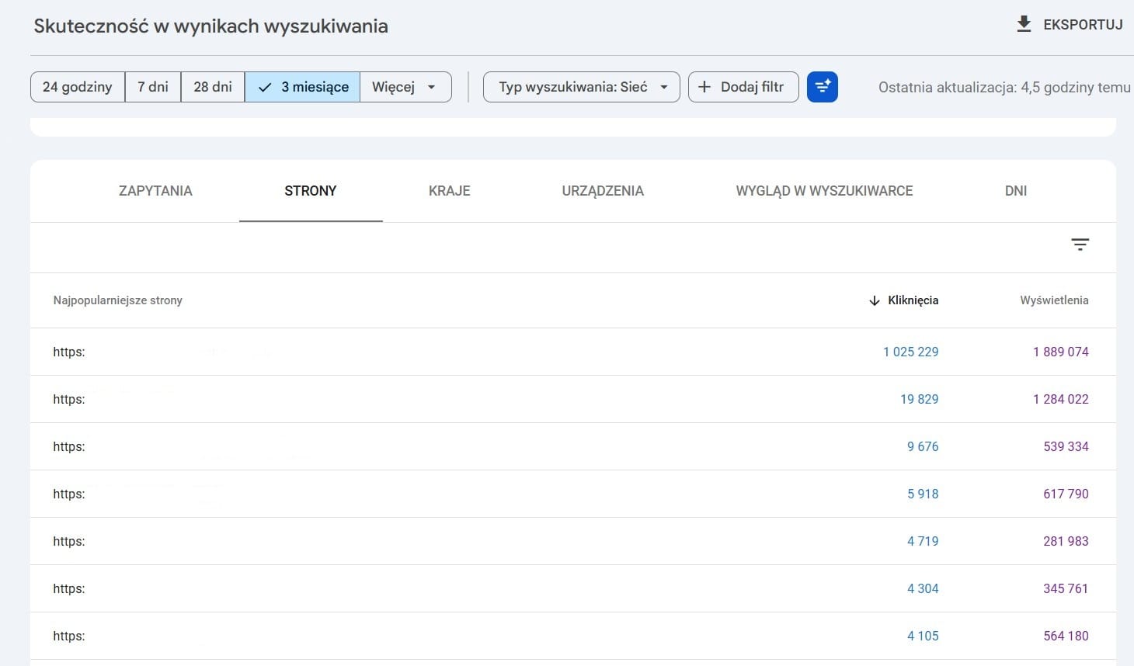Switch to the DNI tab

1016,191
